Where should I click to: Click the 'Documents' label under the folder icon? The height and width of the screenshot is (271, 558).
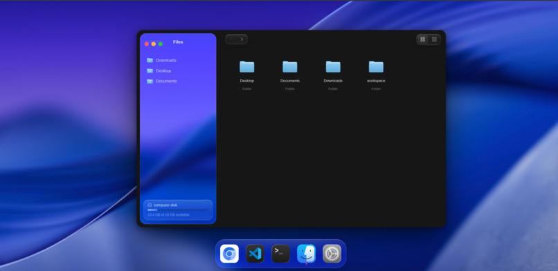(290, 81)
